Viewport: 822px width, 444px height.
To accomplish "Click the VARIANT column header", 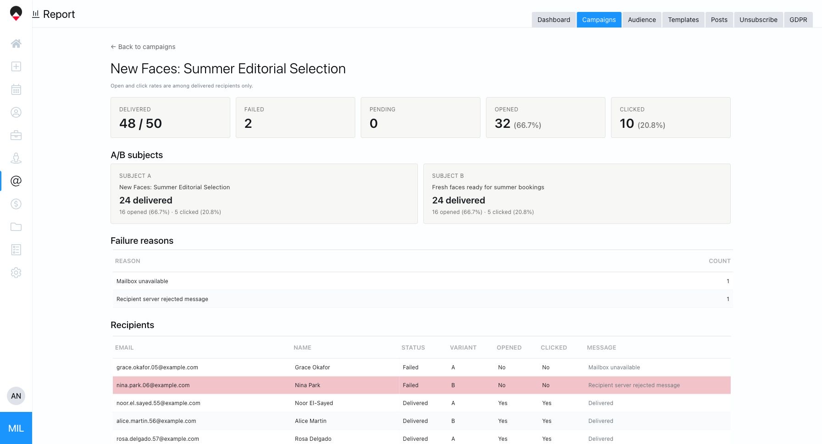I will [463, 348].
